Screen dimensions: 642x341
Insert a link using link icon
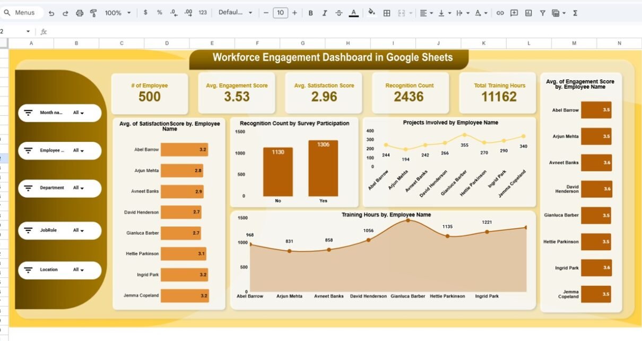click(x=500, y=13)
